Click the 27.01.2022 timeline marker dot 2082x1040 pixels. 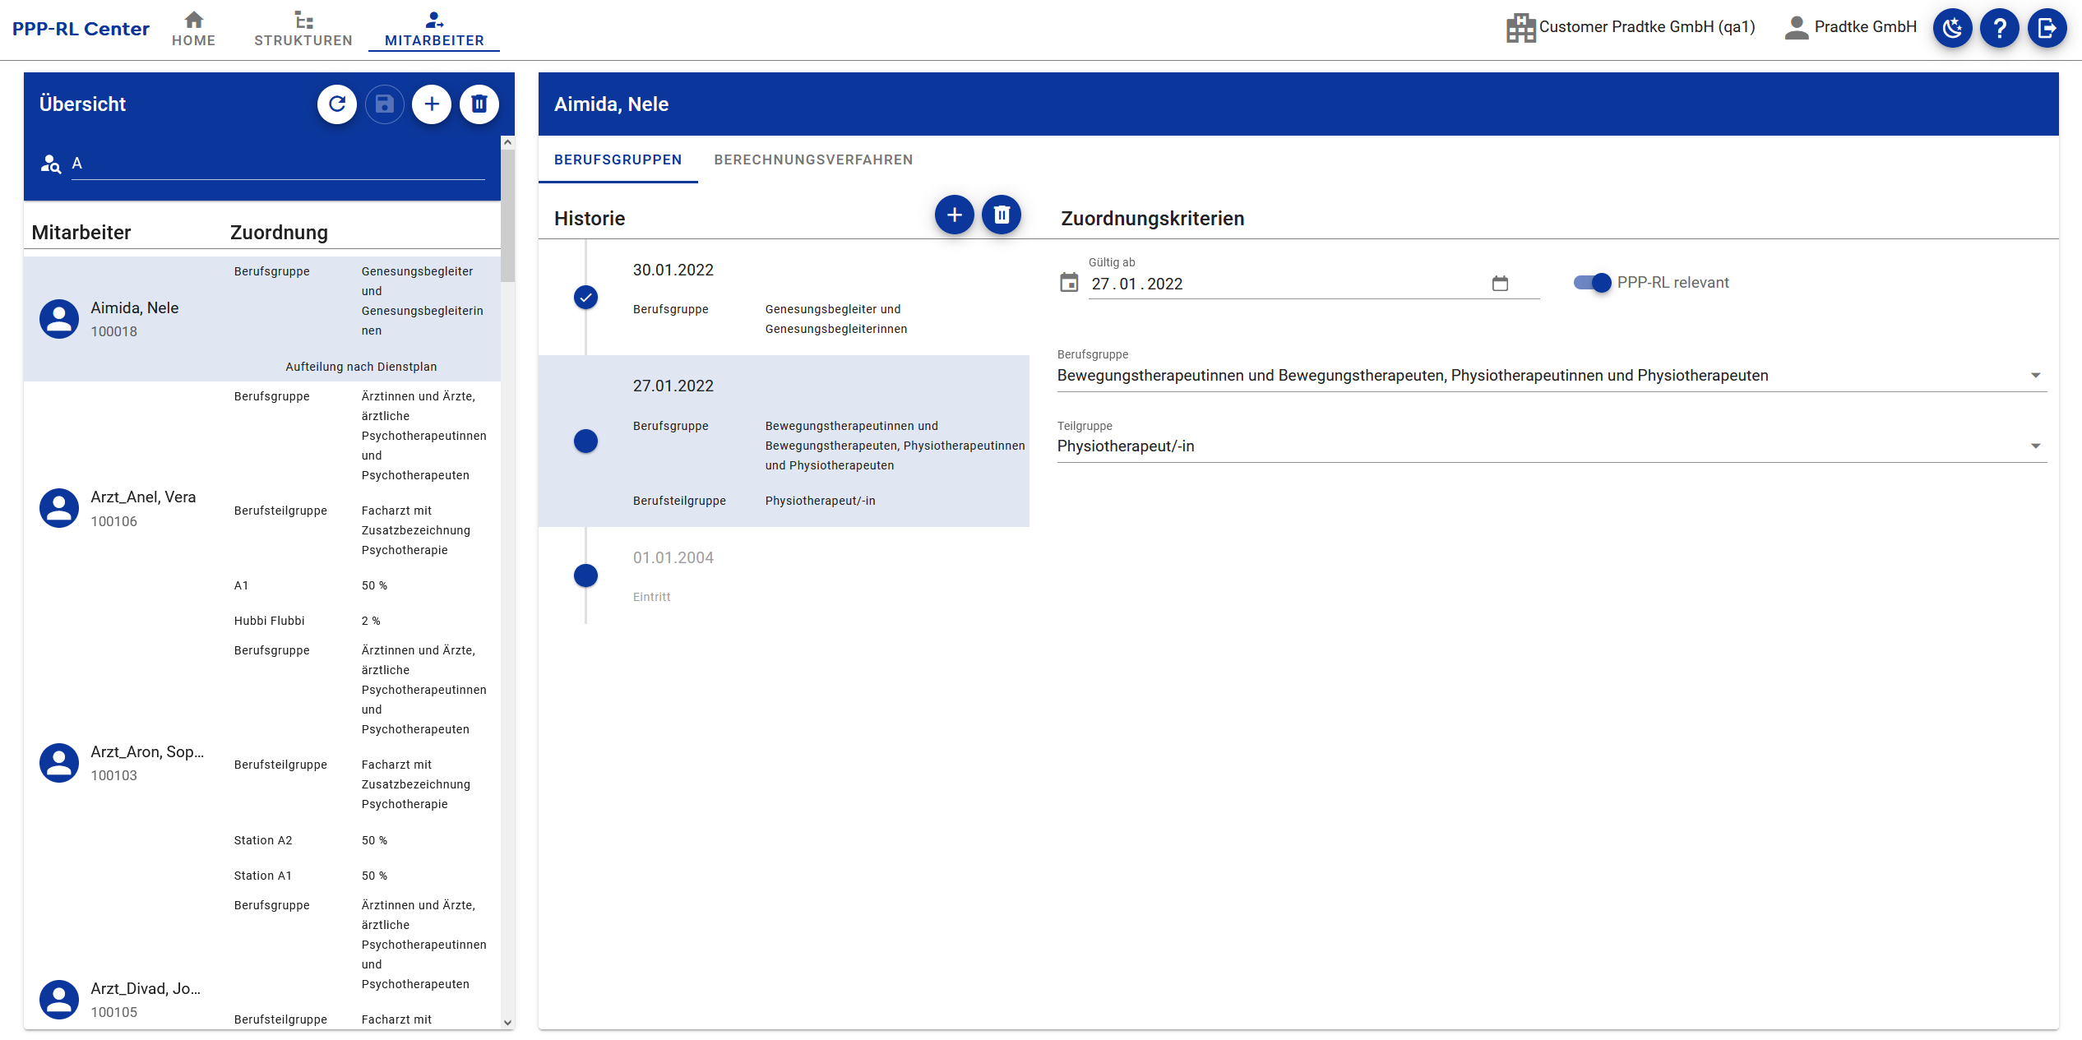tap(585, 441)
